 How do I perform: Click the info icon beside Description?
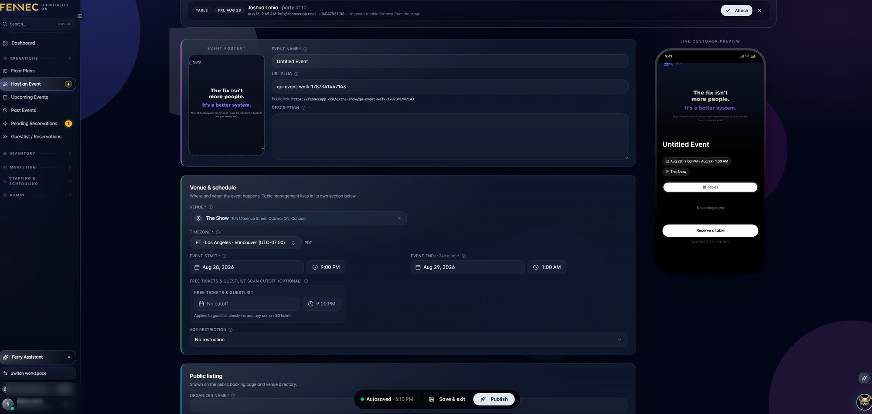tap(303, 108)
